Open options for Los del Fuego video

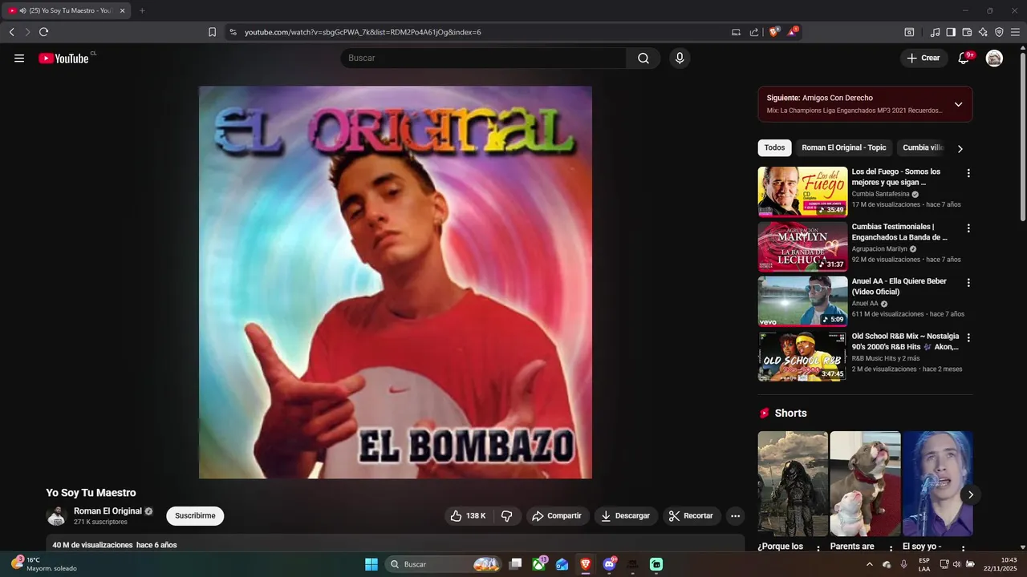point(968,173)
